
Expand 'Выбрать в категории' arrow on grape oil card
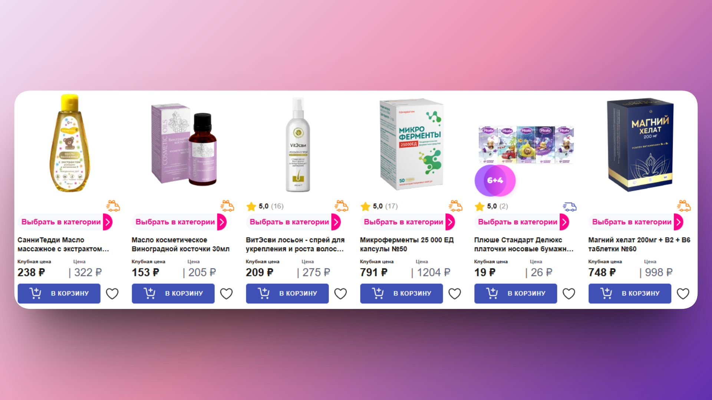222,222
